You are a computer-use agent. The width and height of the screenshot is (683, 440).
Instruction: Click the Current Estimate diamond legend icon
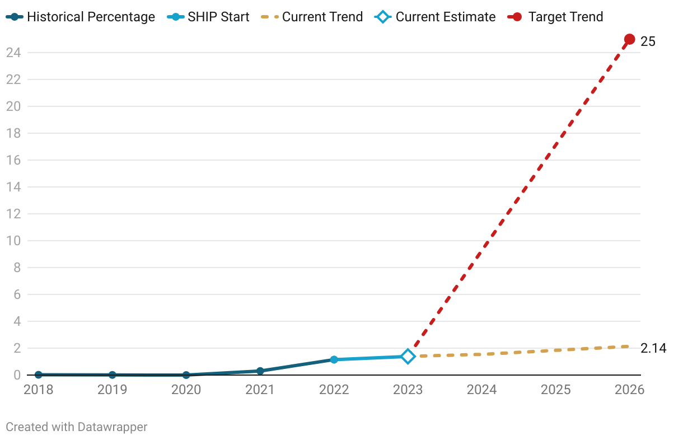click(383, 17)
